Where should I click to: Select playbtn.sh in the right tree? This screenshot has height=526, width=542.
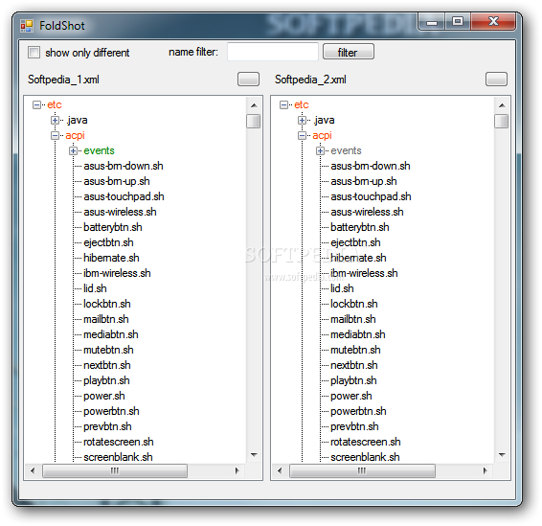pos(353,380)
